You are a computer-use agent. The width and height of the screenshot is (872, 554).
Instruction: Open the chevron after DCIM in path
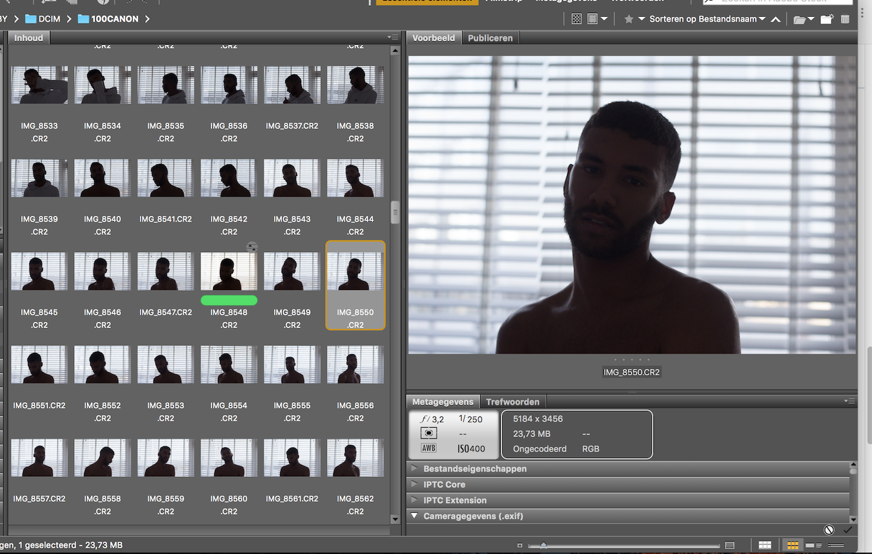tap(69, 19)
